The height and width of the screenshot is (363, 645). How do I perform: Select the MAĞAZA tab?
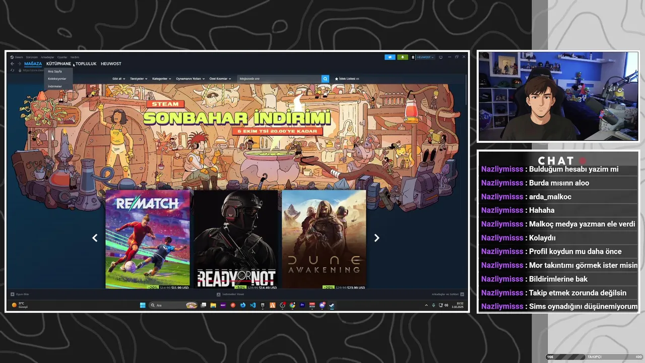click(x=33, y=64)
